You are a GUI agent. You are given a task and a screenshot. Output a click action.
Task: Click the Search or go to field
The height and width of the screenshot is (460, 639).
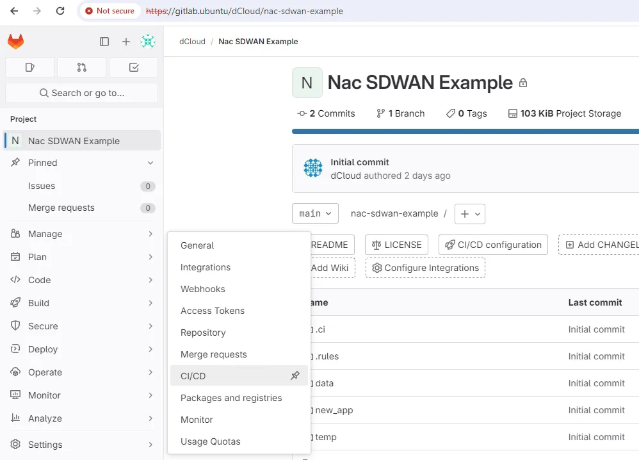tap(81, 93)
